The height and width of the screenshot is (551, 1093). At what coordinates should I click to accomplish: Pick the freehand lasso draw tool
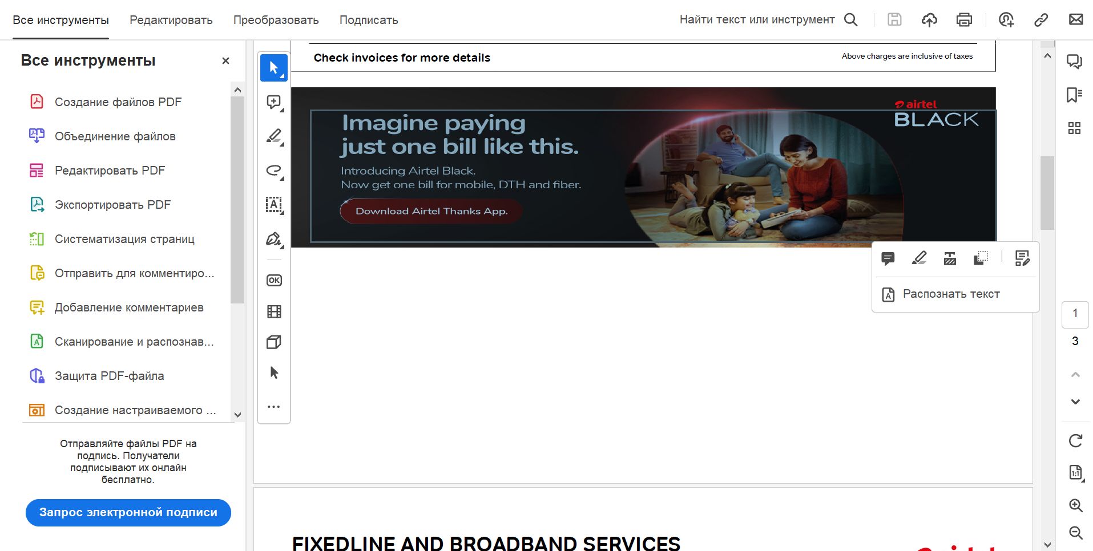(x=274, y=171)
